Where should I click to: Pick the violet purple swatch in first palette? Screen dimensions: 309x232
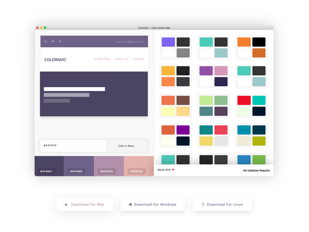168,42
